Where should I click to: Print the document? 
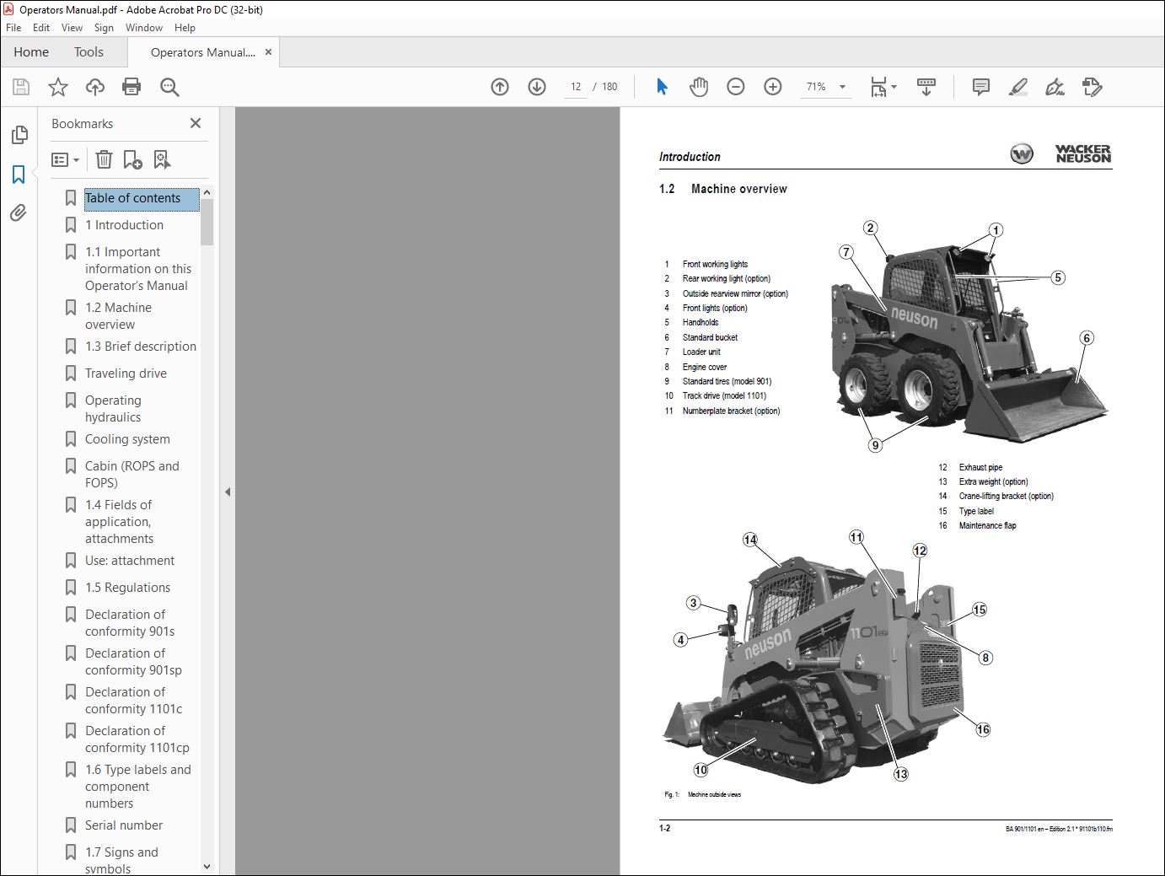coord(132,87)
